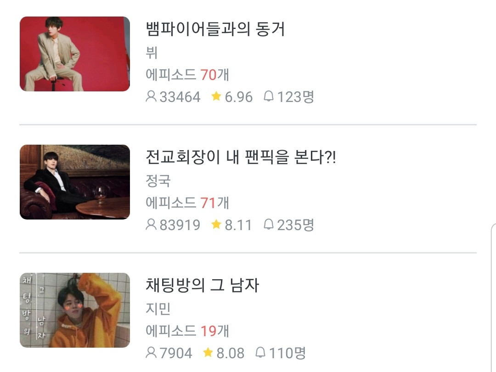Select the character tag 뷔
Screen dimensions: 496x372
pos(152,52)
